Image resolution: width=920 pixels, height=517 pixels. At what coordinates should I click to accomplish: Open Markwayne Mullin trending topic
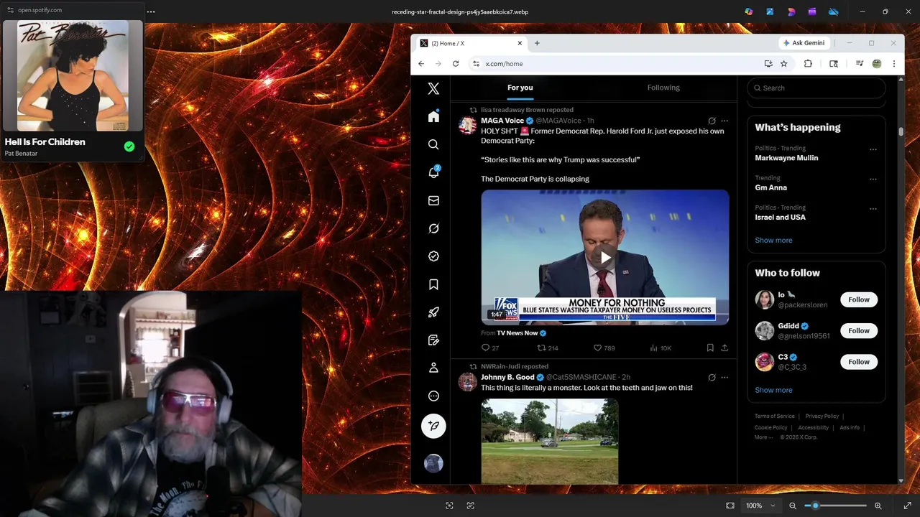[786, 158]
